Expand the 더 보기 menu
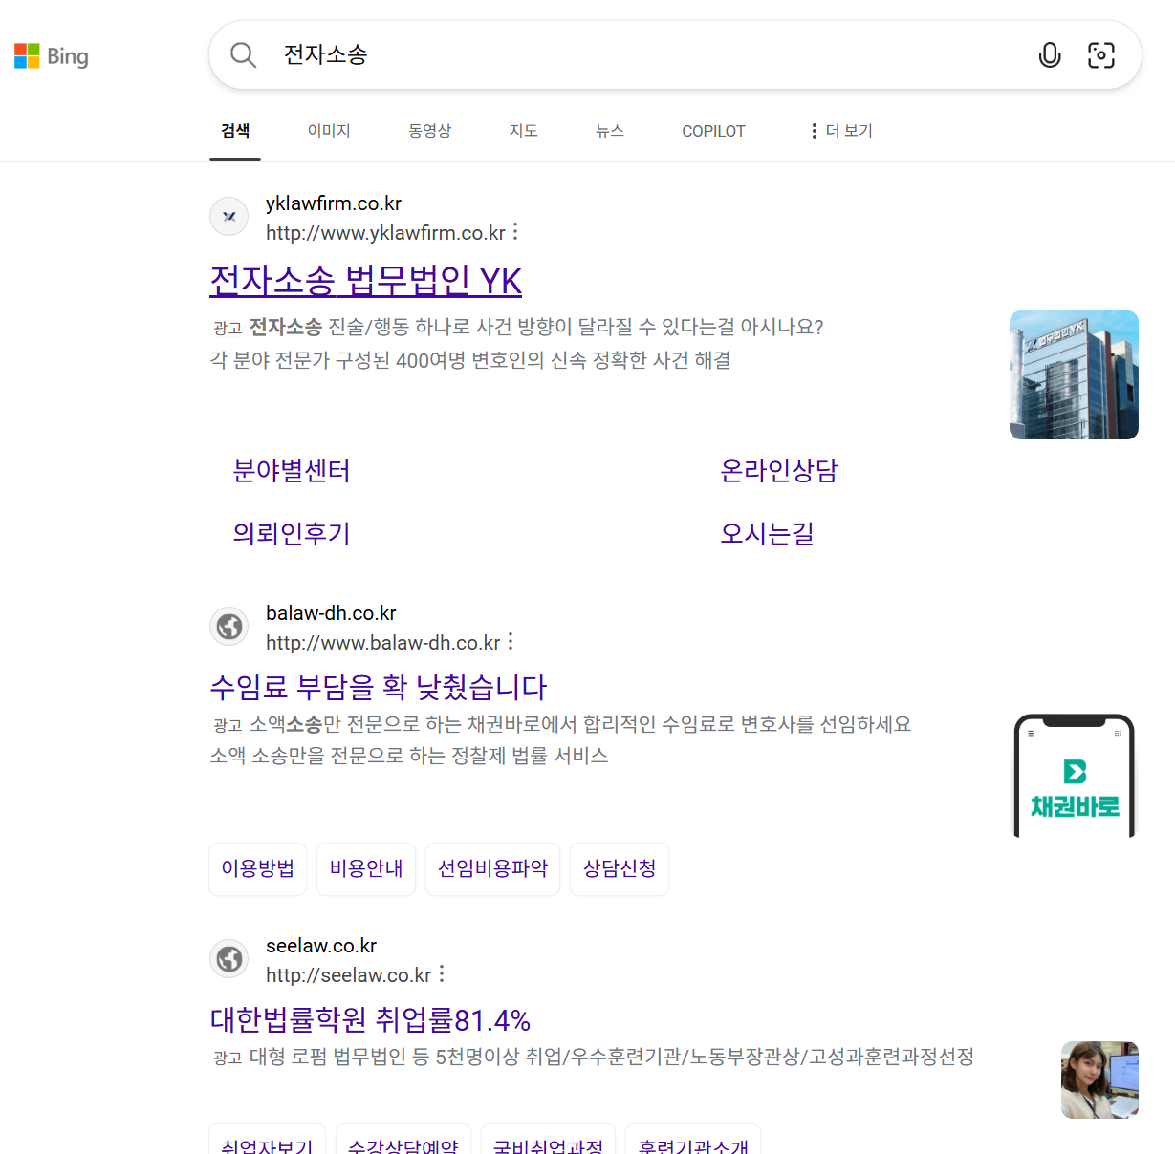 point(841,131)
